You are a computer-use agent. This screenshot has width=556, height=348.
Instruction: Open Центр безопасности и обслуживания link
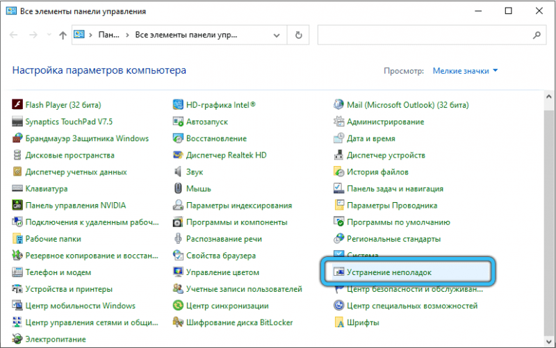click(x=415, y=290)
